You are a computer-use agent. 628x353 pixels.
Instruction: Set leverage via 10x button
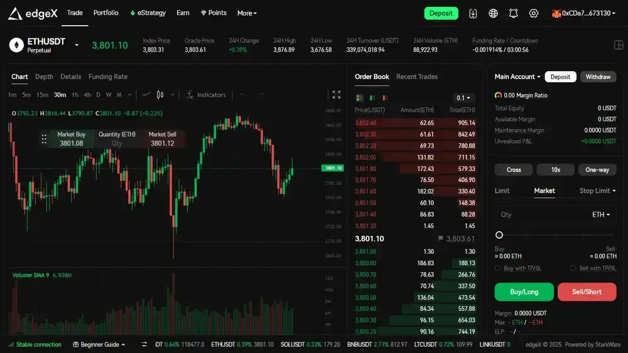556,170
